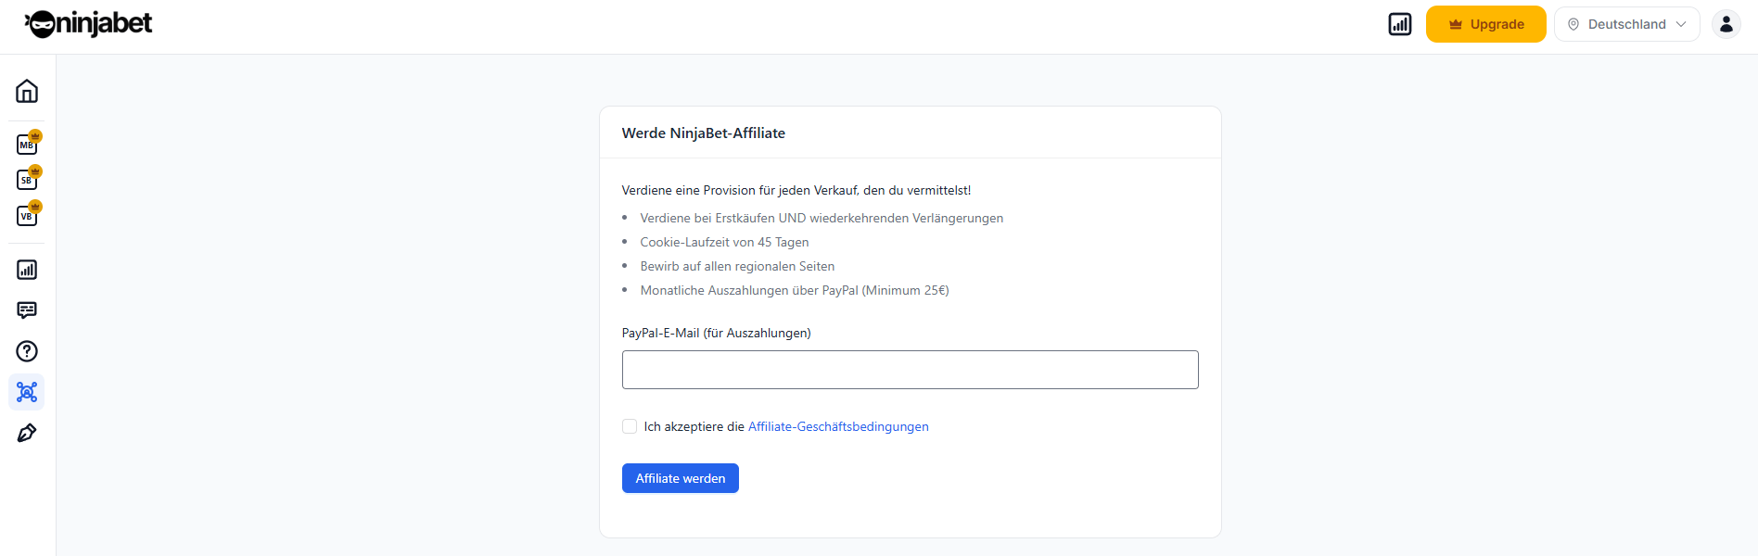Click the 'Monatliche Auszahlungen über PayPal' bullet
The height and width of the screenshot is (556, 1758).
795,290
